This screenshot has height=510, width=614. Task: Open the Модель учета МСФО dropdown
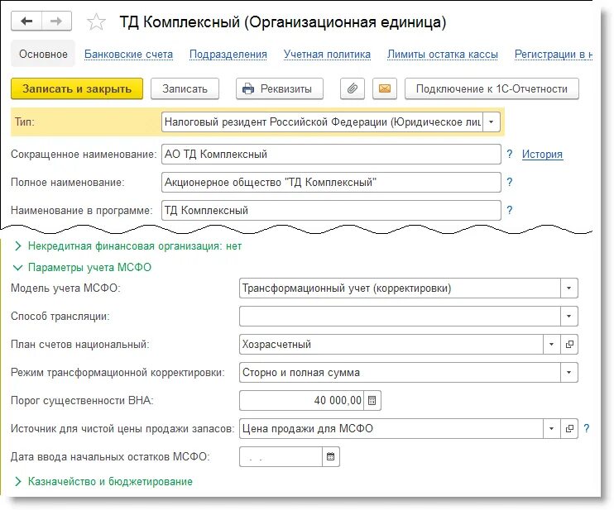click(569, 288)
